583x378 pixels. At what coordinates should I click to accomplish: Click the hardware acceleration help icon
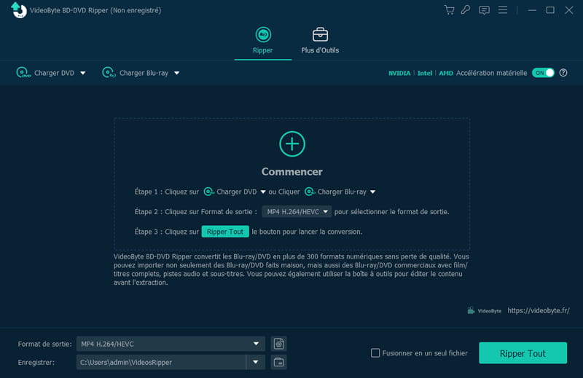[x=563, y=73]
